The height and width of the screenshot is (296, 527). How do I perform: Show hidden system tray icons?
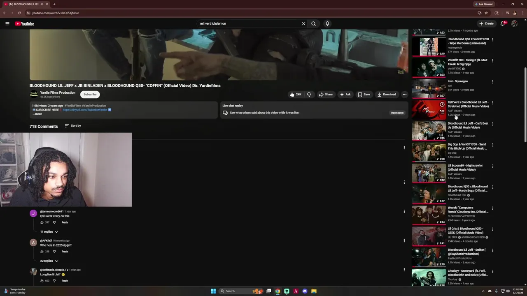click(484, 291)
